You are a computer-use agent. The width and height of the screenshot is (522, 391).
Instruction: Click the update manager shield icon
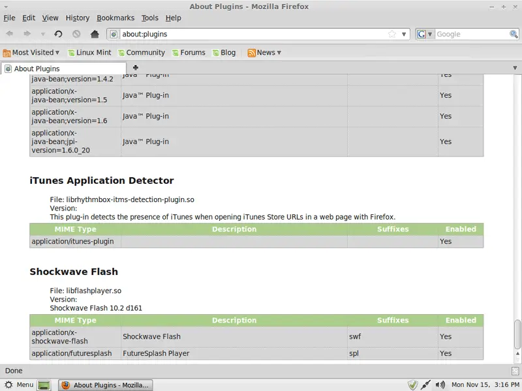[412, 384]
